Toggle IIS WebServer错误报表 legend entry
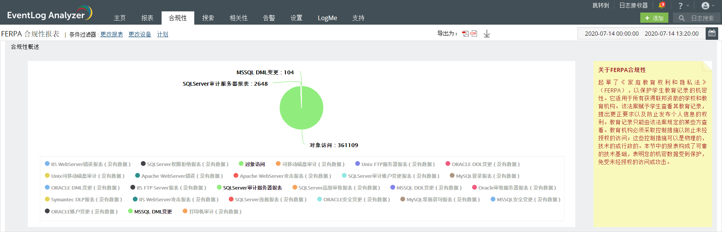This screenshot has height=232, width=722. [x=88, y=164]
